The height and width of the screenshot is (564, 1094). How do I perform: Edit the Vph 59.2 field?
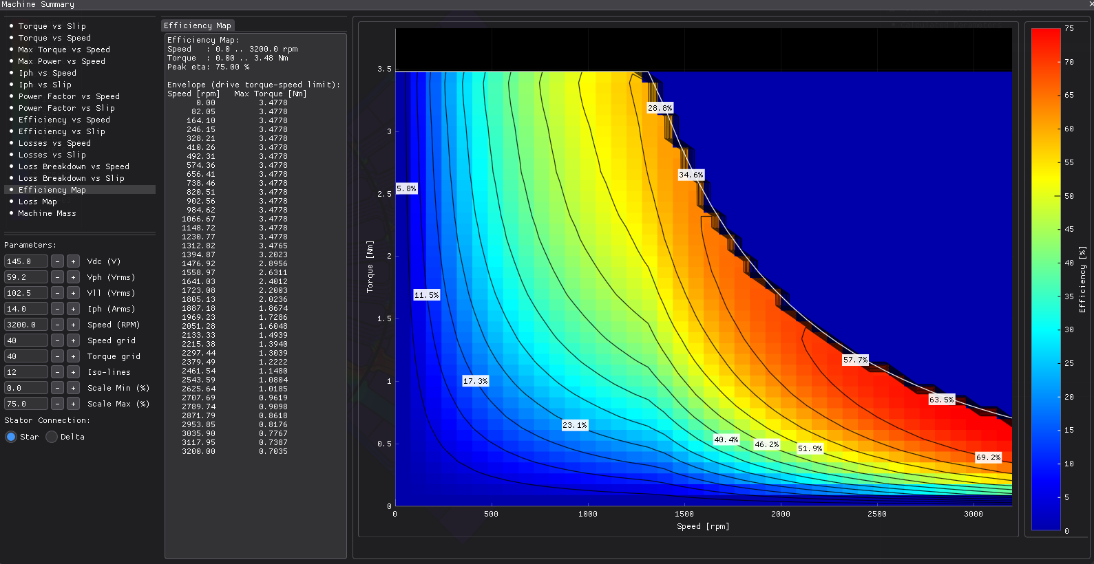pyautogui.click(x=26, y=277)
